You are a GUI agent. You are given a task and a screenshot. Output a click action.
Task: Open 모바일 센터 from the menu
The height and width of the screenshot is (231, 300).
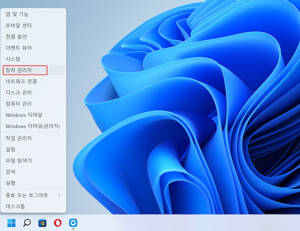(x=33, y=25)
